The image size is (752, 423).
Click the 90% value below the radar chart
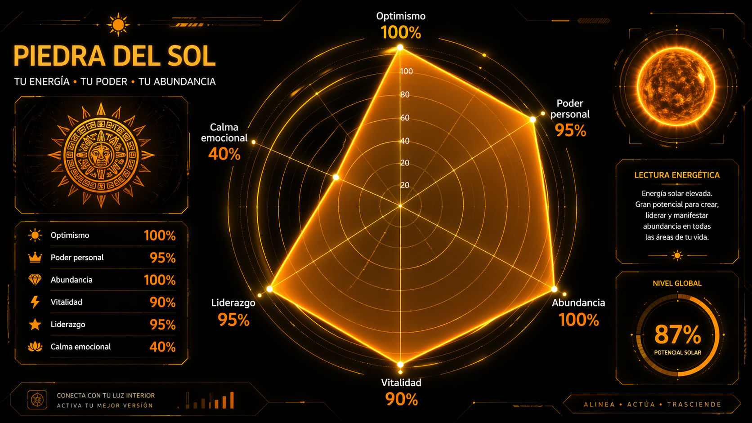coord(402,399)
